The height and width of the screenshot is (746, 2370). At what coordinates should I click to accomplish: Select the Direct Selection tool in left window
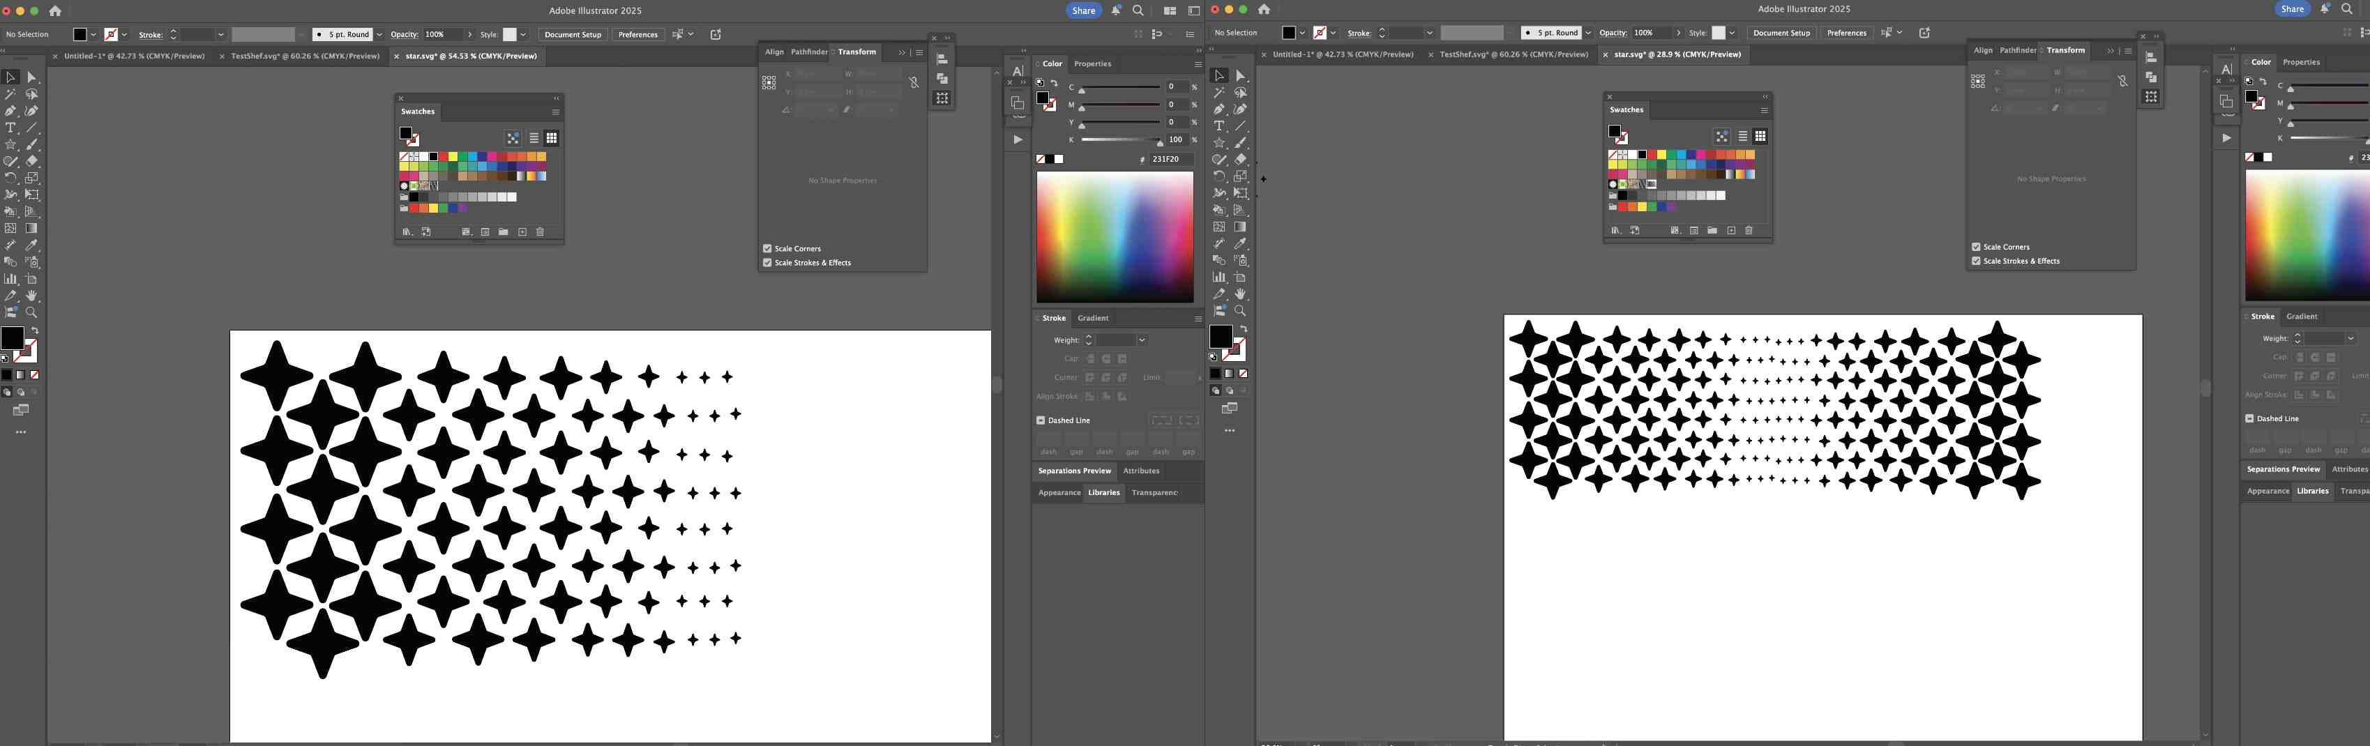pos(32,77)
